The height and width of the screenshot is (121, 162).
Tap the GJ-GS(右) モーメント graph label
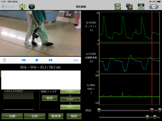pyautogui.click(x=91, y=26)
